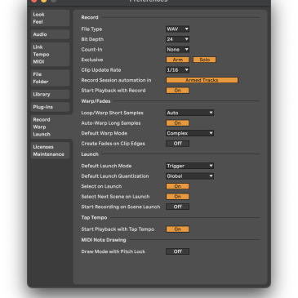Open the Licenses Maintenance tab

[x=50, y=150]
